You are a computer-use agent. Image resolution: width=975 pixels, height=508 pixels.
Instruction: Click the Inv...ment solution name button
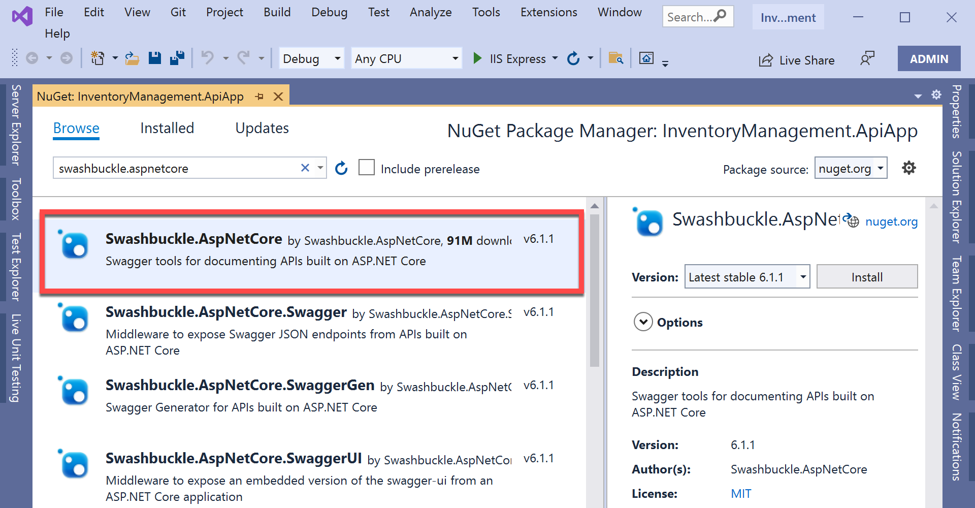[788, 17]
